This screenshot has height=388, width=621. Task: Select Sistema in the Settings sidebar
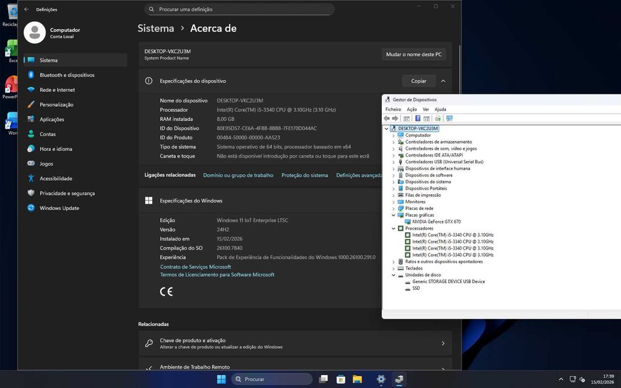coord(75,60)
